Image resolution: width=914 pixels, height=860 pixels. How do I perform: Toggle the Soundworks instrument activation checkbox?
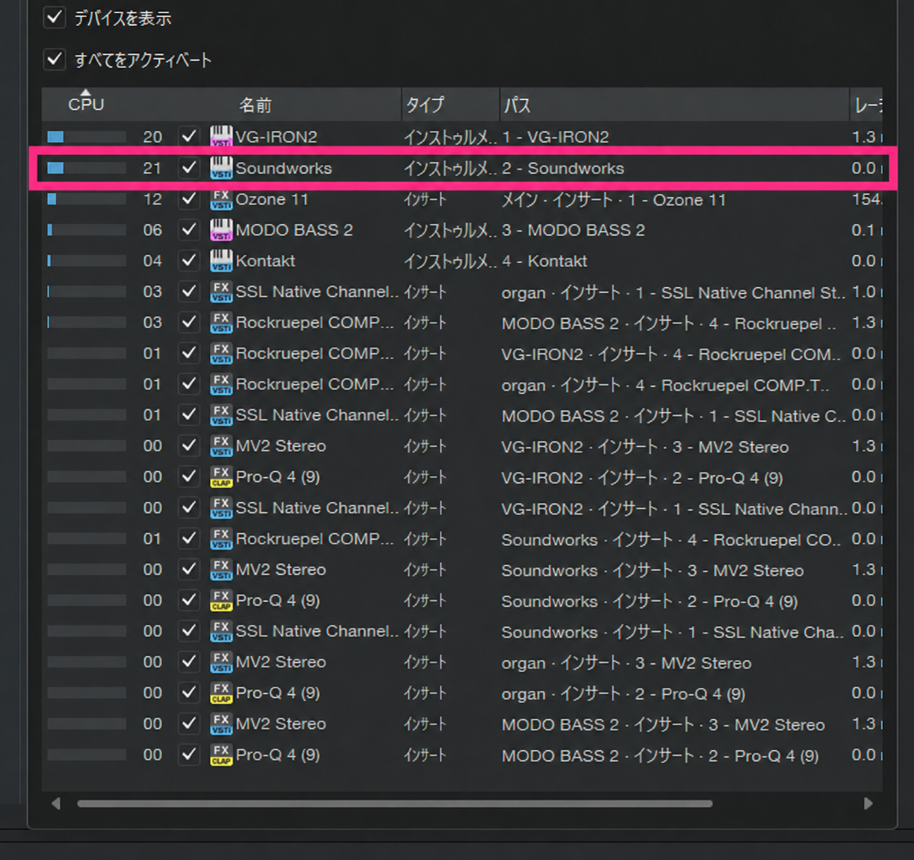(189, 168)
